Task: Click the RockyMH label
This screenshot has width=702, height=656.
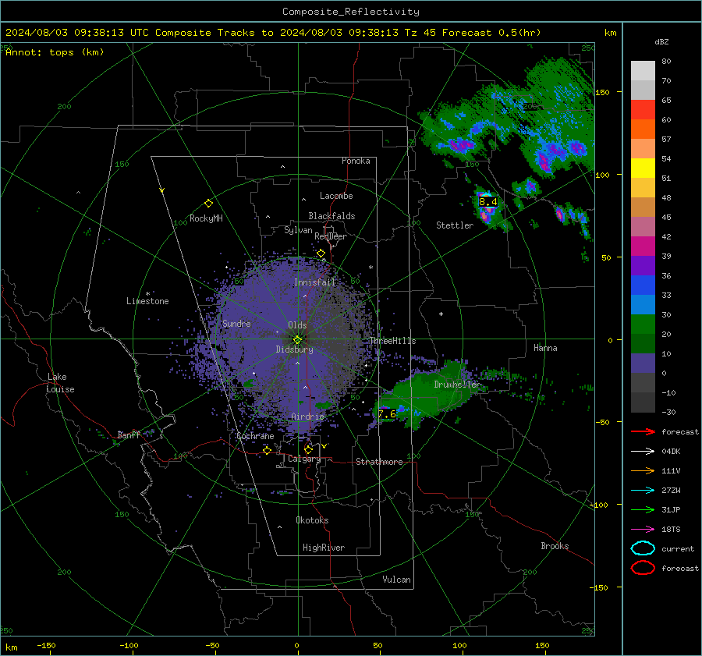Action: click(206, 218)
